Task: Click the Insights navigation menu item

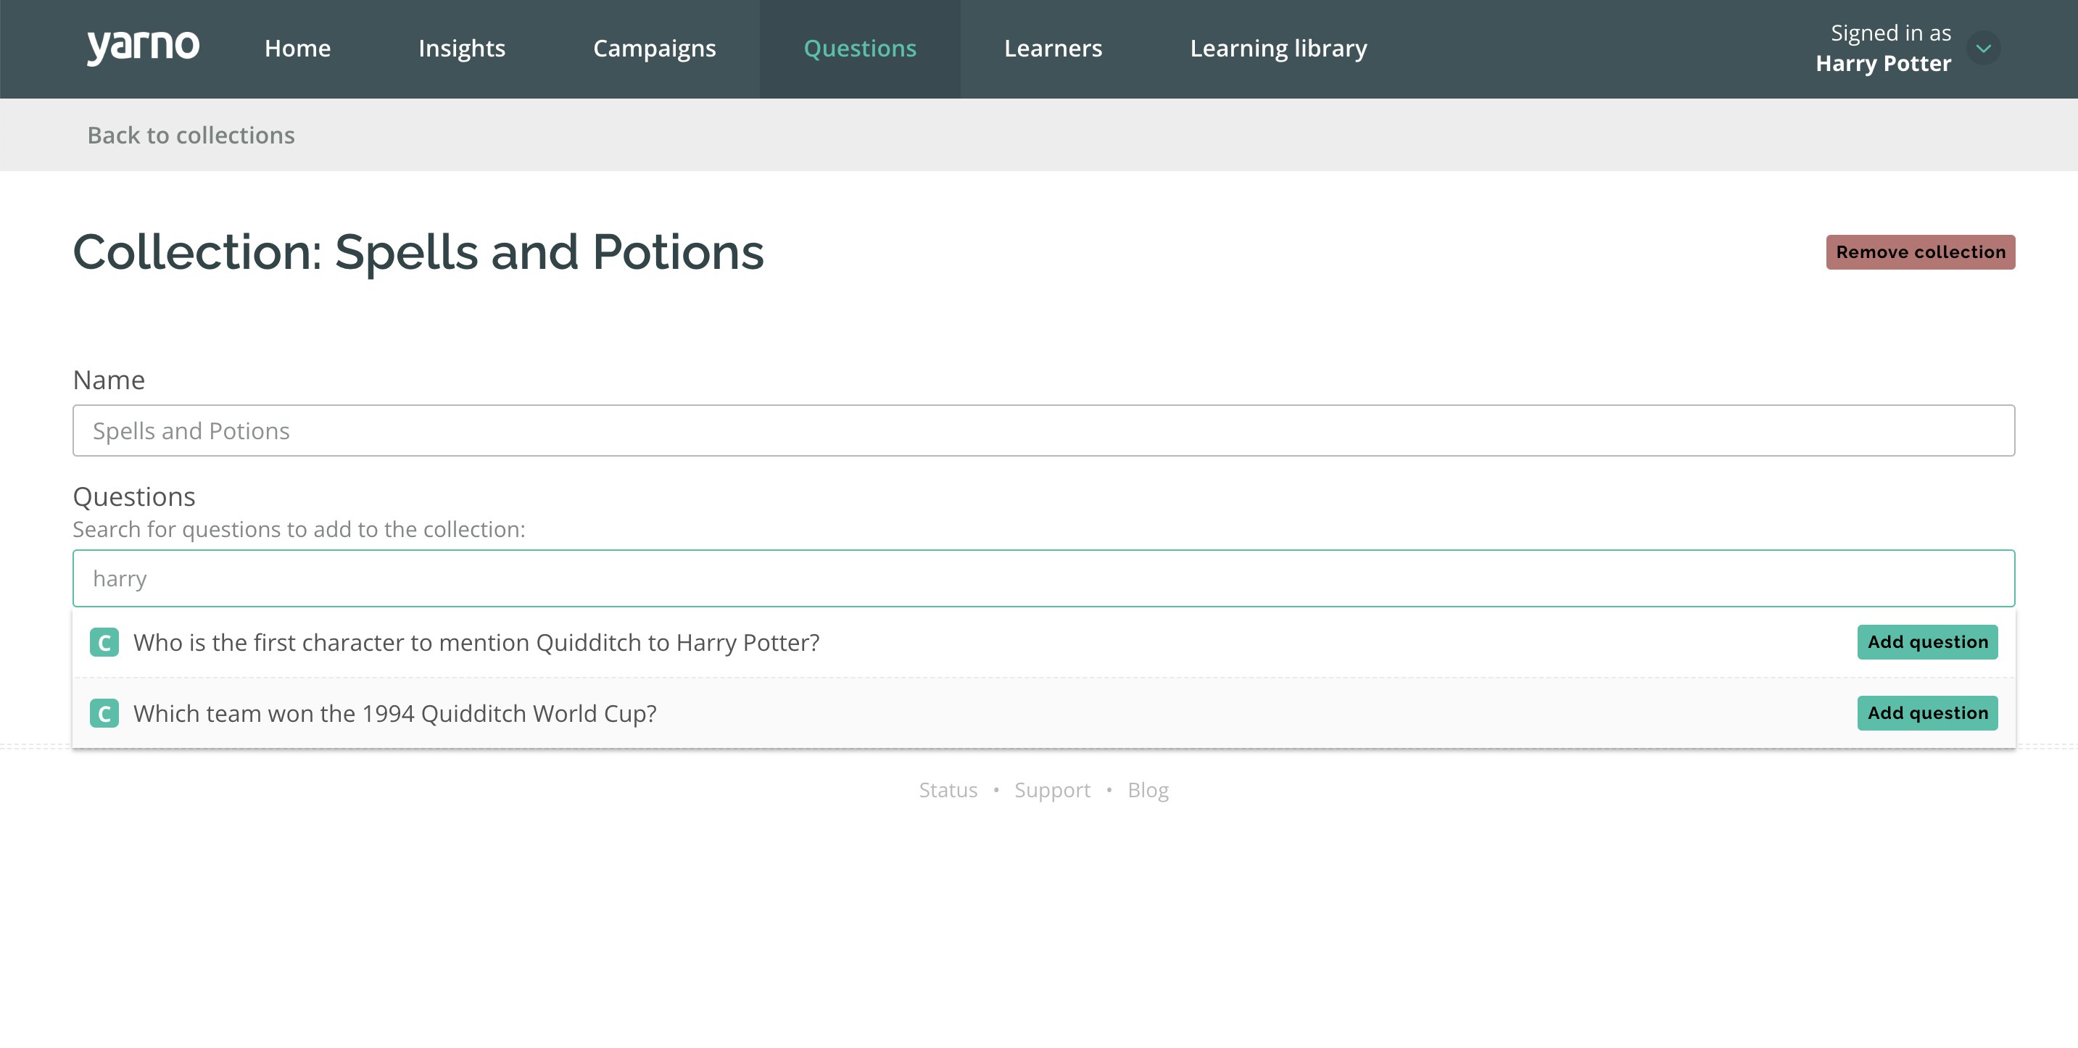Action: (x=461, y=47)
